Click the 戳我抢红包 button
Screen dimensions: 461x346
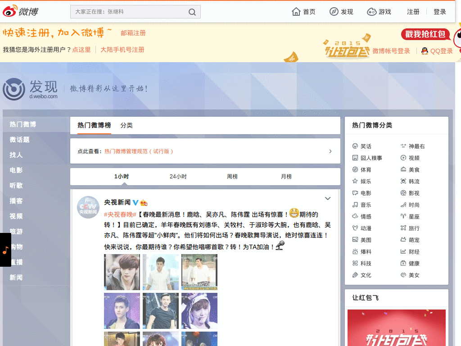coord(425,34)
